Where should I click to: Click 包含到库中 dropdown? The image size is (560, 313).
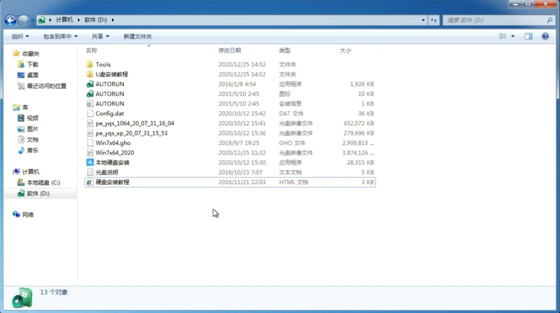click(x=60, y=36)
